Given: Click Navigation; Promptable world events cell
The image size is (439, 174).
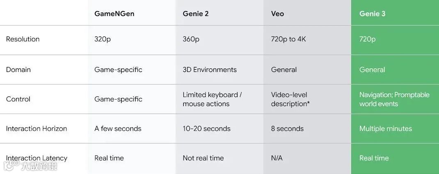Looking at the screenshot, I should click(394, 99).
